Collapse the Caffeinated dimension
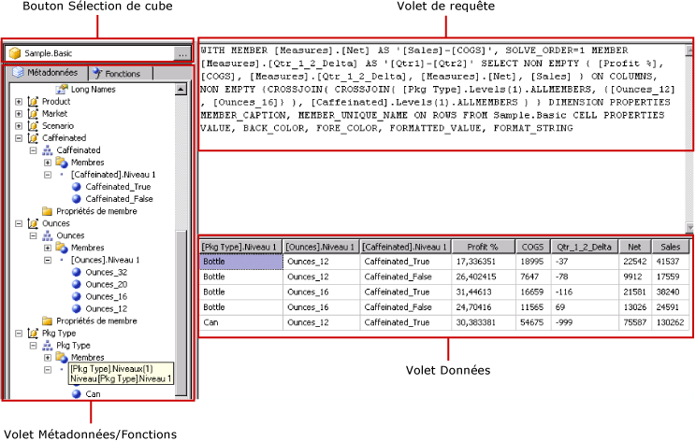This screenshot has height=441, width=696. [19, 138]
